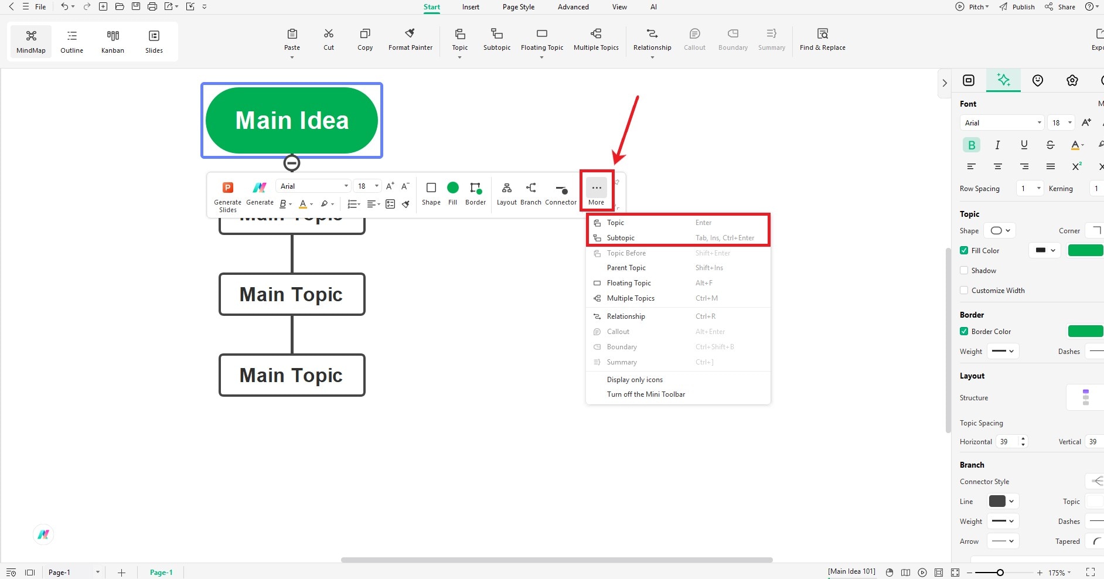
Task: Click the green Border Color swatch
Action: (1086, 331)
